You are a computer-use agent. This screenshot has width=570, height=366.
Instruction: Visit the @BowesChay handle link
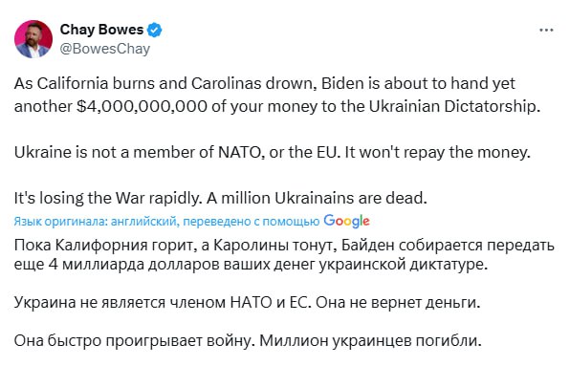(x=104, y=49)
